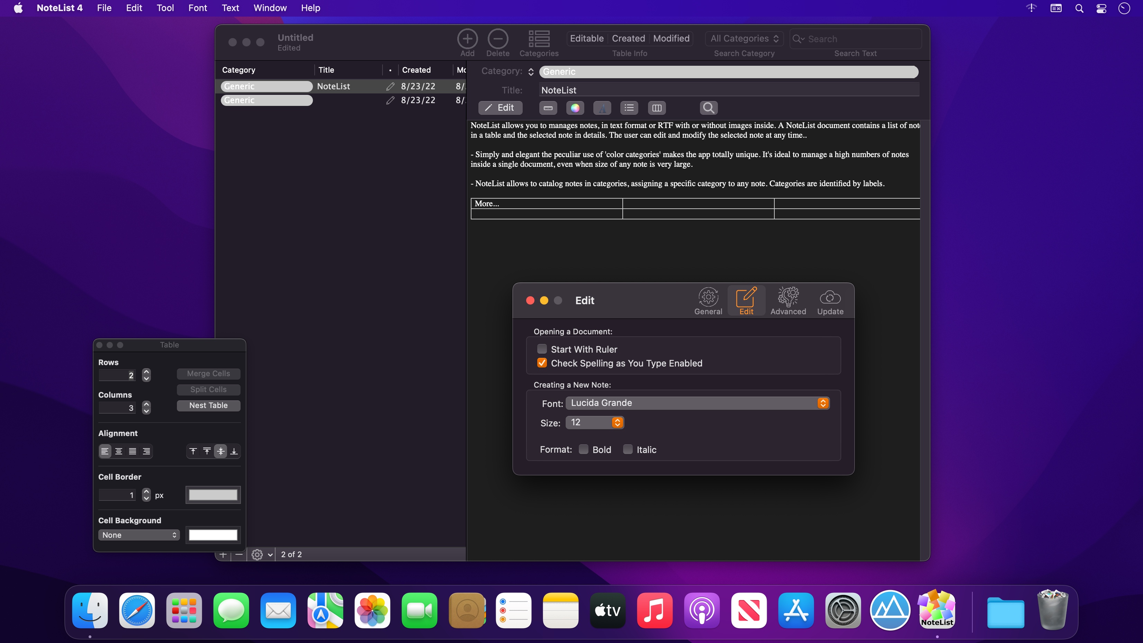Click the Cell Border width stepper
Screen dimensions: 1143x643
[146, 495]
